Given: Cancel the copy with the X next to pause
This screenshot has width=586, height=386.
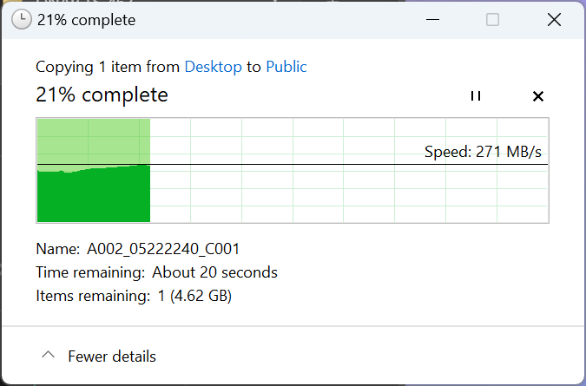Looking at the screenshot, I should [x=537, y=96].
